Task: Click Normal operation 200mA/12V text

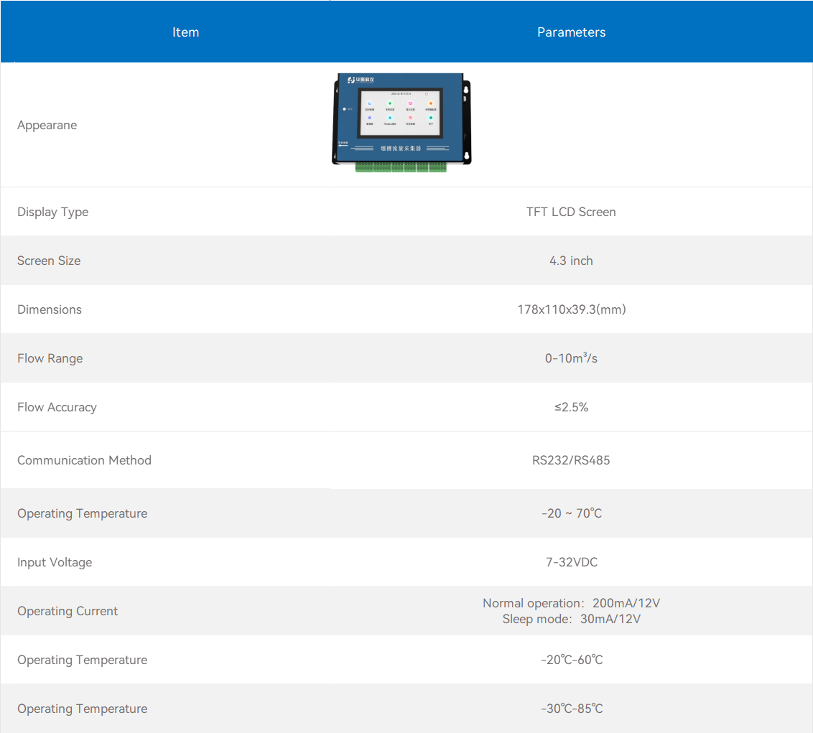Action: pyautogui.click(x=572, y=603)
